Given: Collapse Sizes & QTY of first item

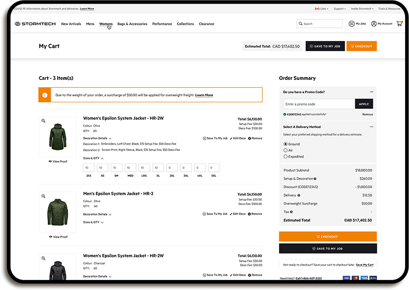Looking at the screenshot, I should 93,158.
